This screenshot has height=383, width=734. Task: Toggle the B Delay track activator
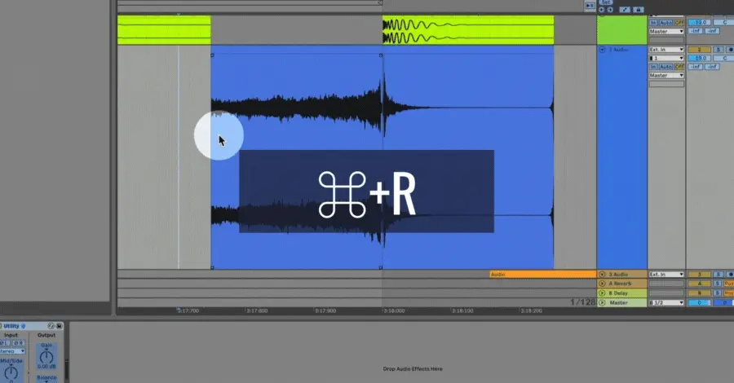700,293
